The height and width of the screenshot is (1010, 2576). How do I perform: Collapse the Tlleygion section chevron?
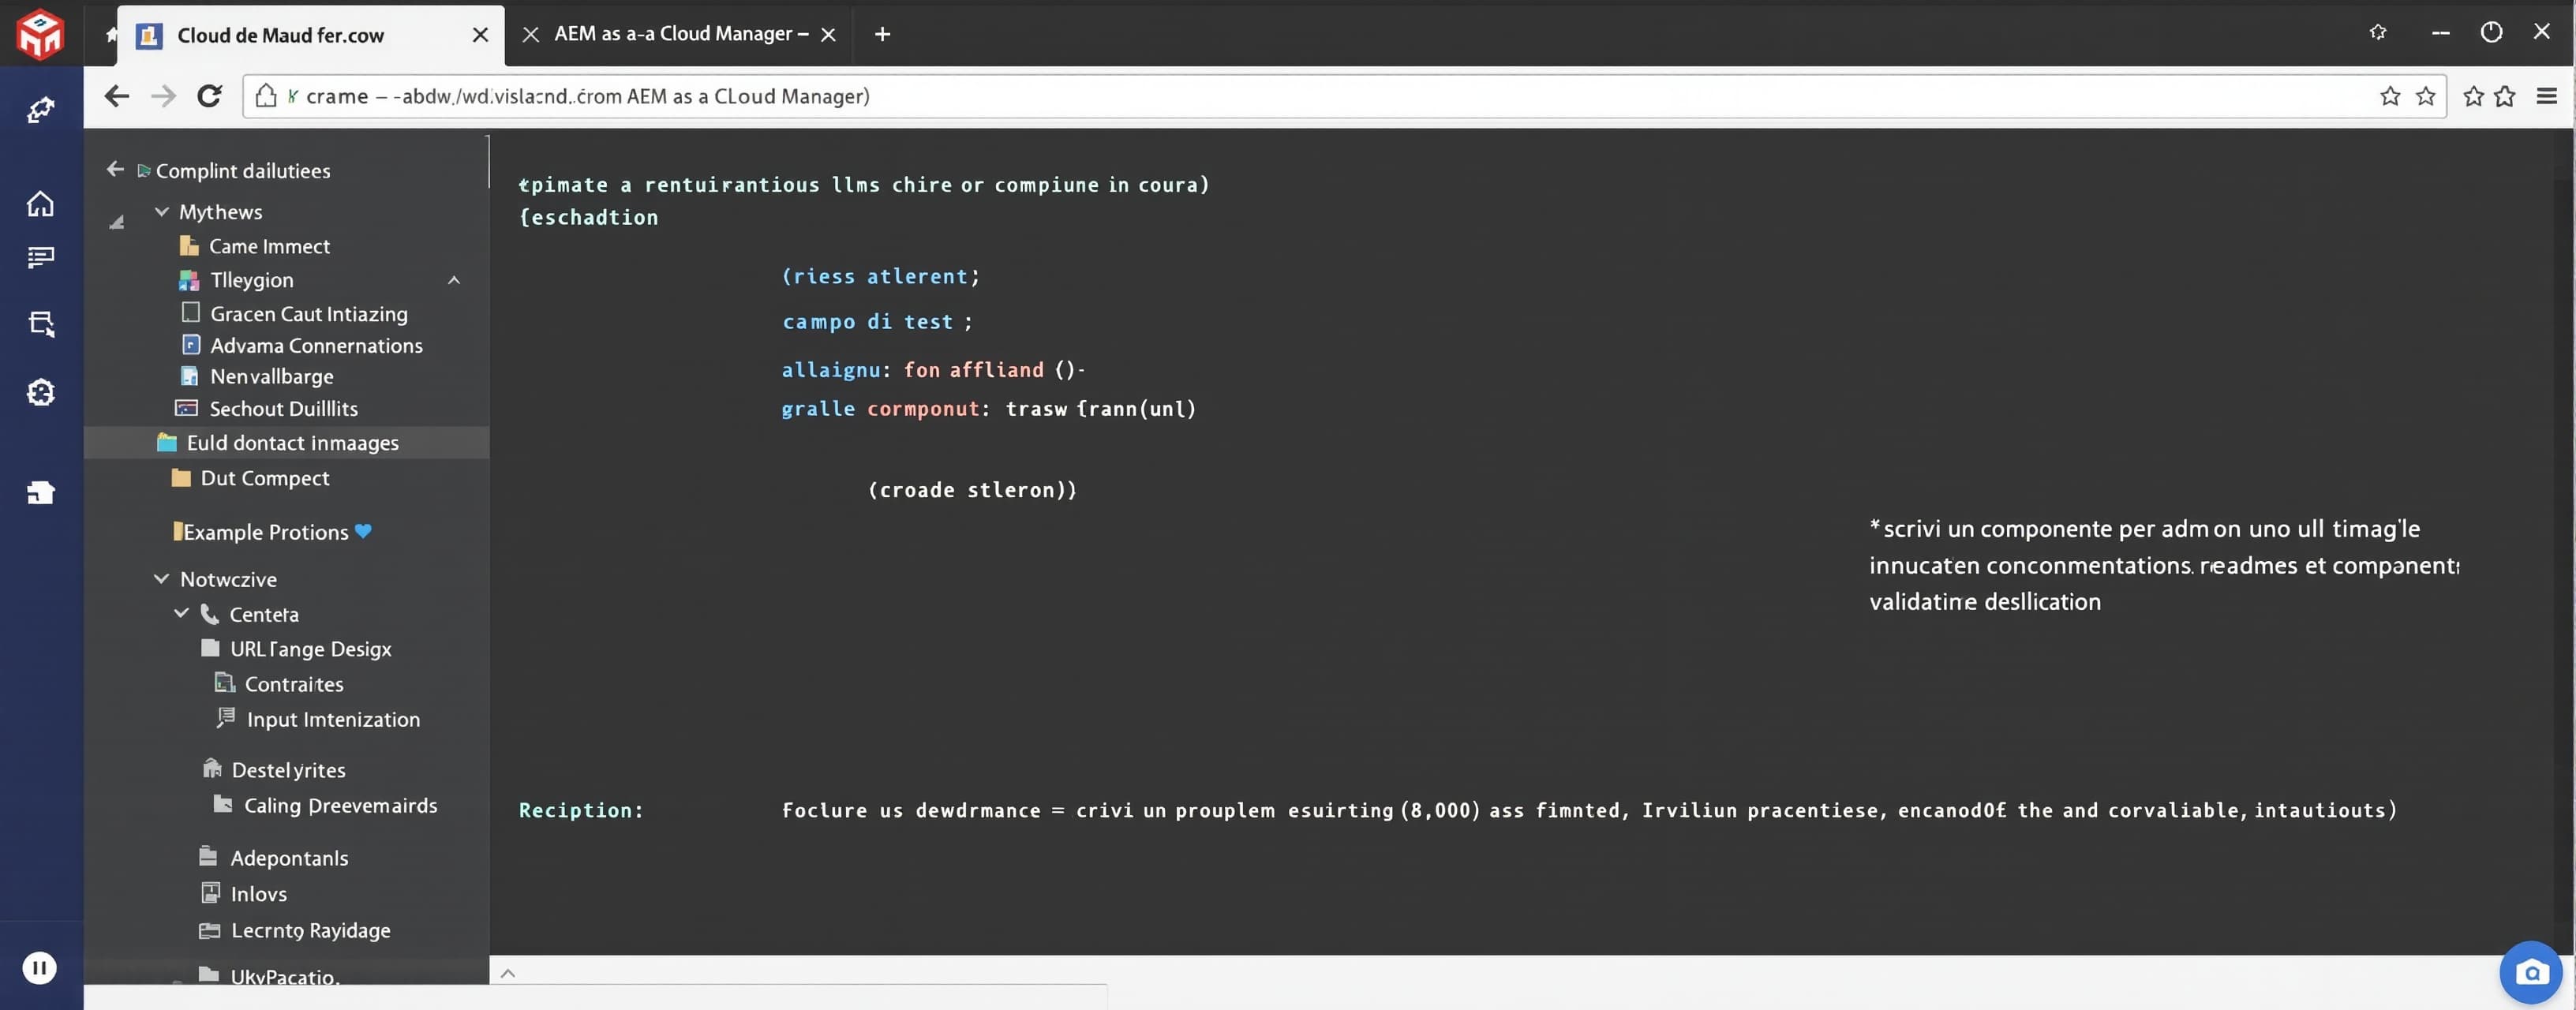454,280
